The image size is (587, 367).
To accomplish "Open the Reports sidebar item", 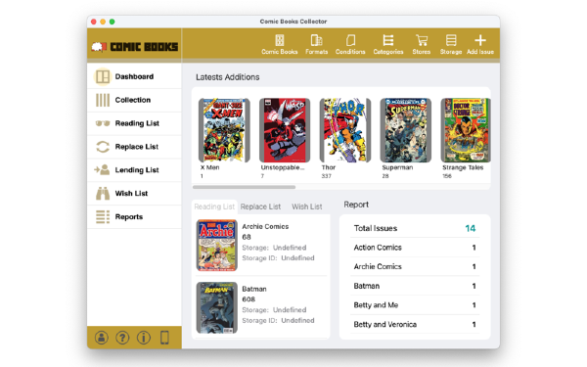I will pos(134,217).
